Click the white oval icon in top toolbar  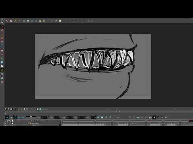(60, 21)
